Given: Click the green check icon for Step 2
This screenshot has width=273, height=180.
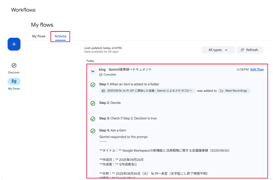Looking at the screenshot, I should pyautogui.click(x=93, y=103).
